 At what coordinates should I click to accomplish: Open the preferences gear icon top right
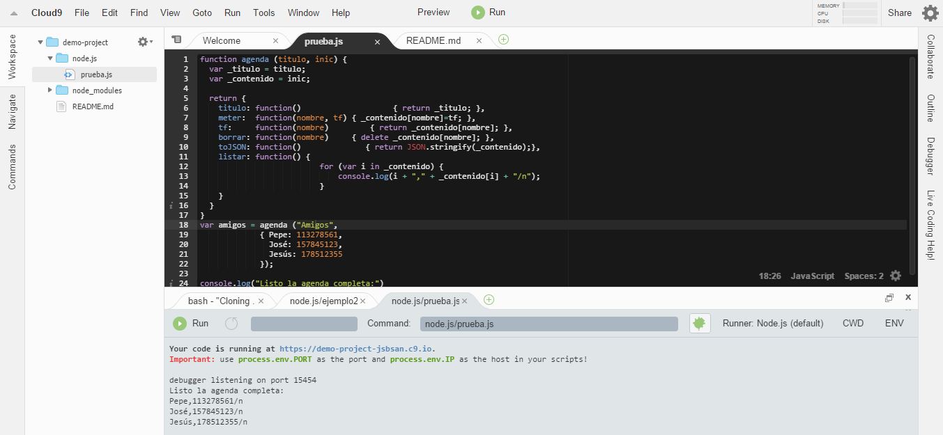coord(930,13)
